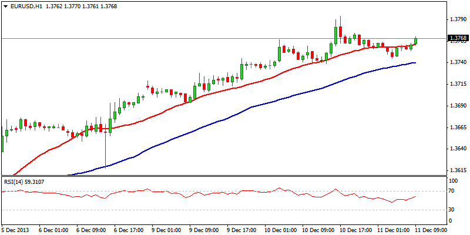Click the RSI 70 level label

pos(452,191)
